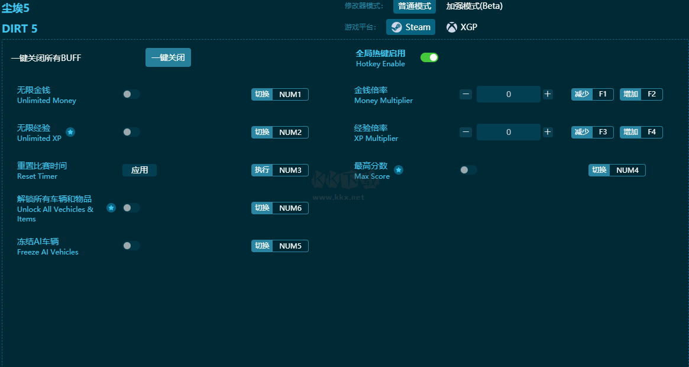Click the Reset Timer label
The width and height of the screenshot is (689, 367).
coord(37,176)
